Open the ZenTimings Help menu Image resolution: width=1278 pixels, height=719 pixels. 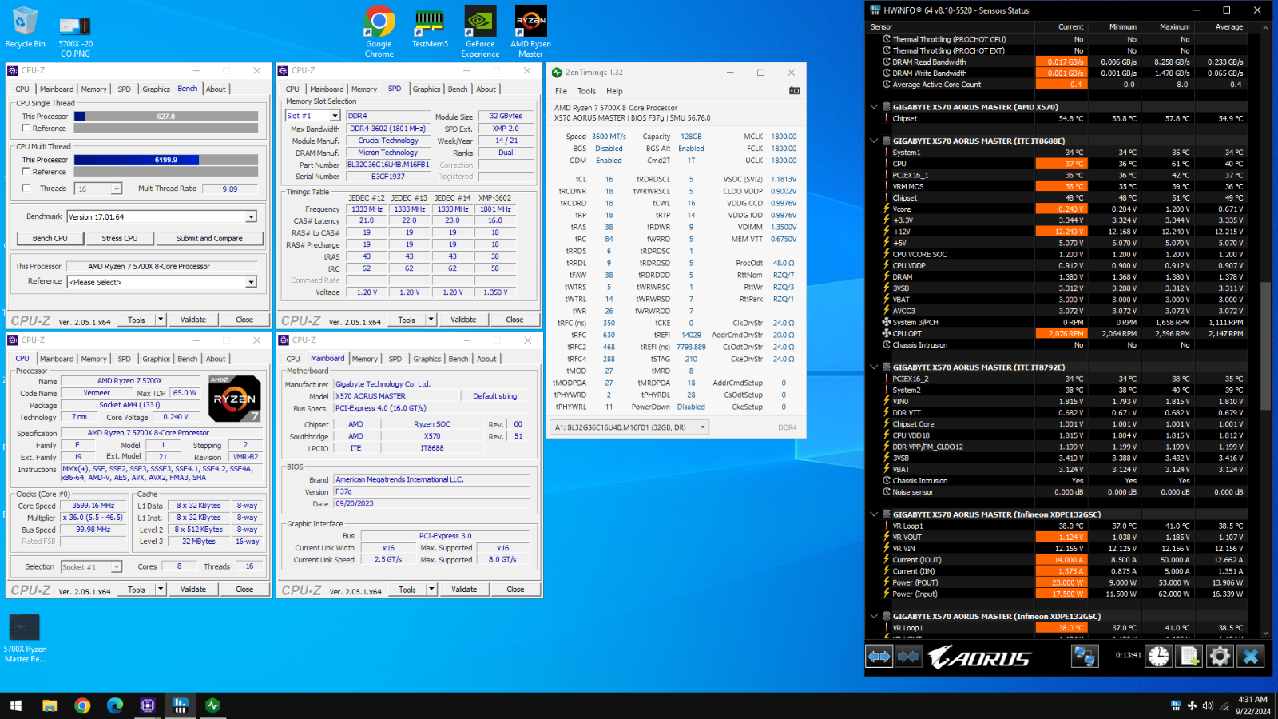click(614, 91)
